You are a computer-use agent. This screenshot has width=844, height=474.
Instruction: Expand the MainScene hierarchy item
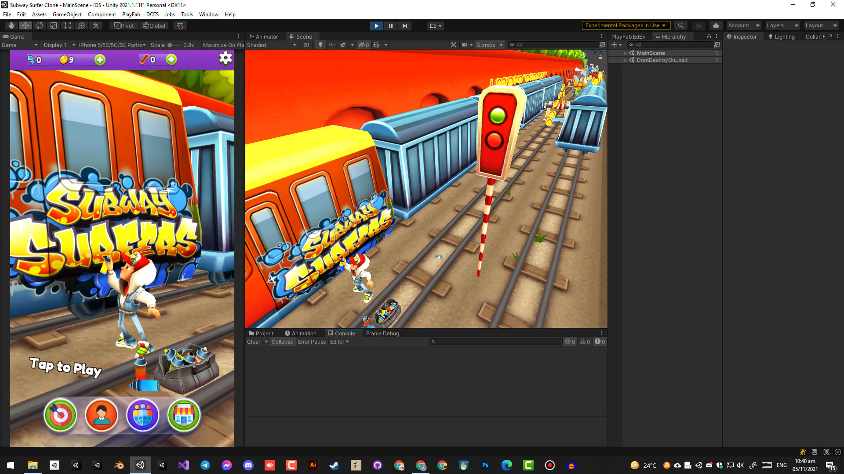(626, 53)
